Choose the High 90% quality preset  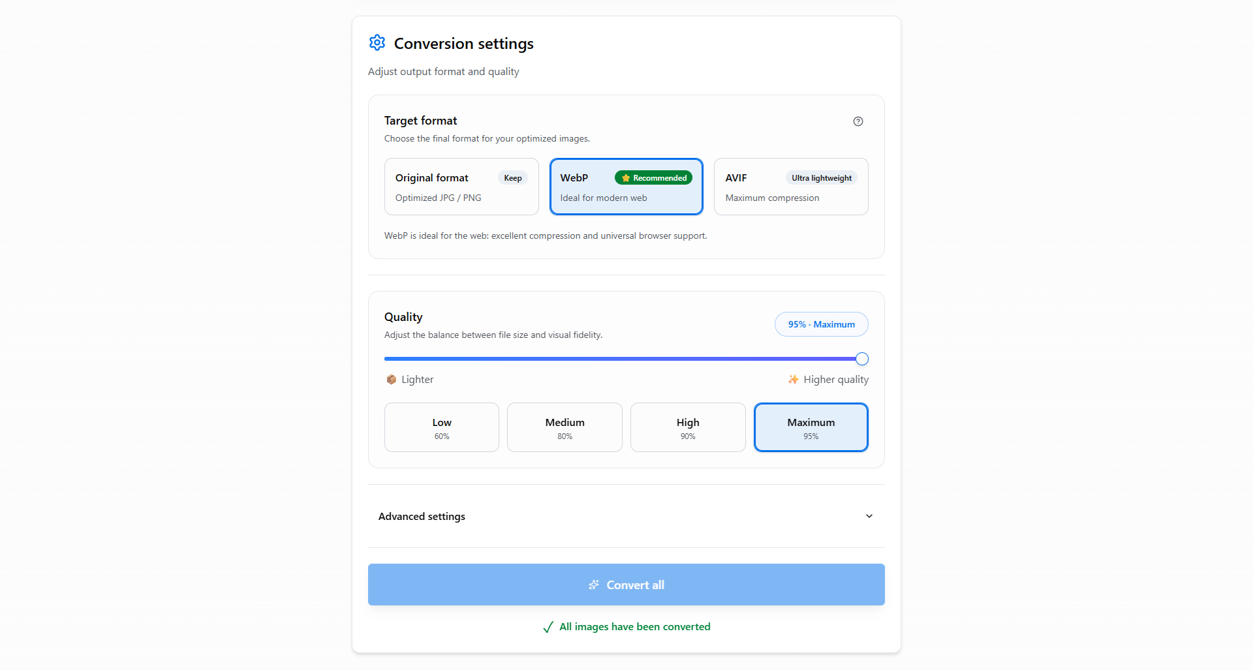pyautogui.click(x=688, y=427)
